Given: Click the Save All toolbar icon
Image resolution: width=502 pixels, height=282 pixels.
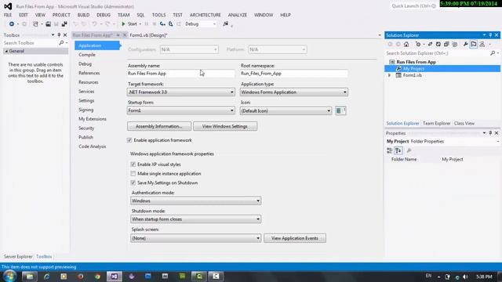Looking at the screenshot, I should click(64, 24).
